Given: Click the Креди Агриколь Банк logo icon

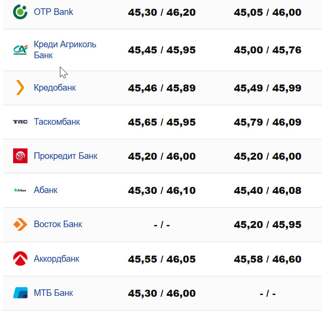Looking at the screenshot, I should click(x=20, y=50).
